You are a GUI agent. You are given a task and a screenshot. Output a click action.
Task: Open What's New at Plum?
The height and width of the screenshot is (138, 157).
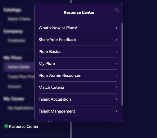coord(78,28)
